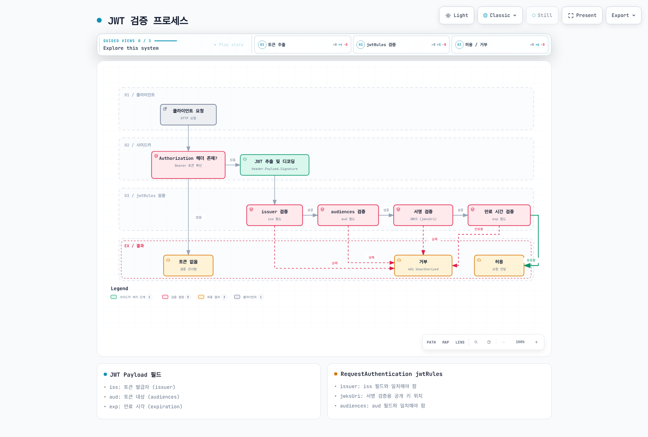Click the 401 Unauthorized text in the 거부 node
The image size is (648, 437).
click(x=423, y=269)
